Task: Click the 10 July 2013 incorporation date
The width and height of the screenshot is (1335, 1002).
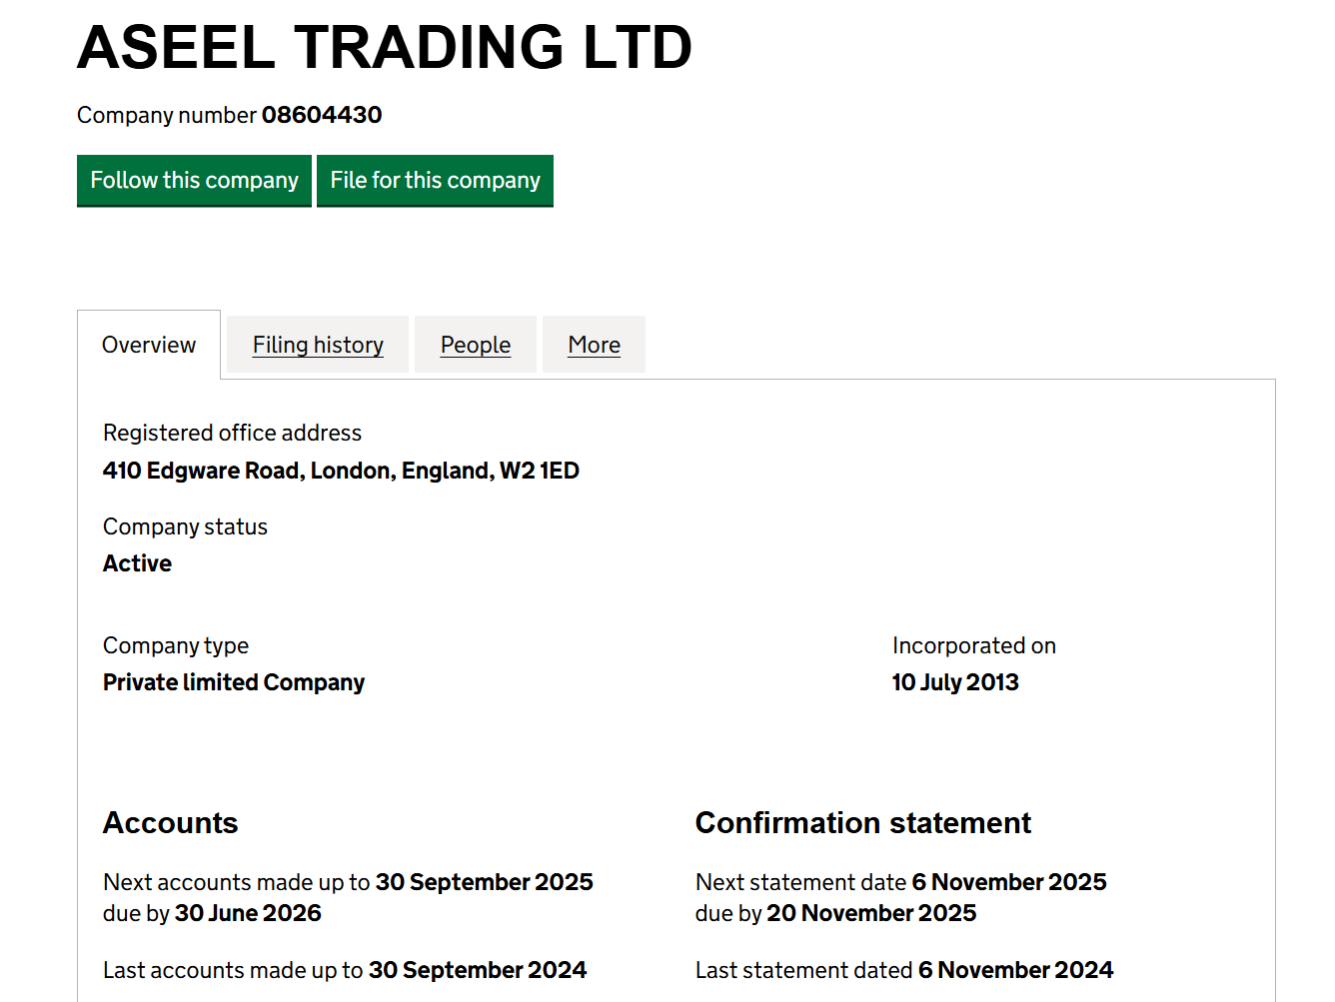Action: tap(955, 682)
